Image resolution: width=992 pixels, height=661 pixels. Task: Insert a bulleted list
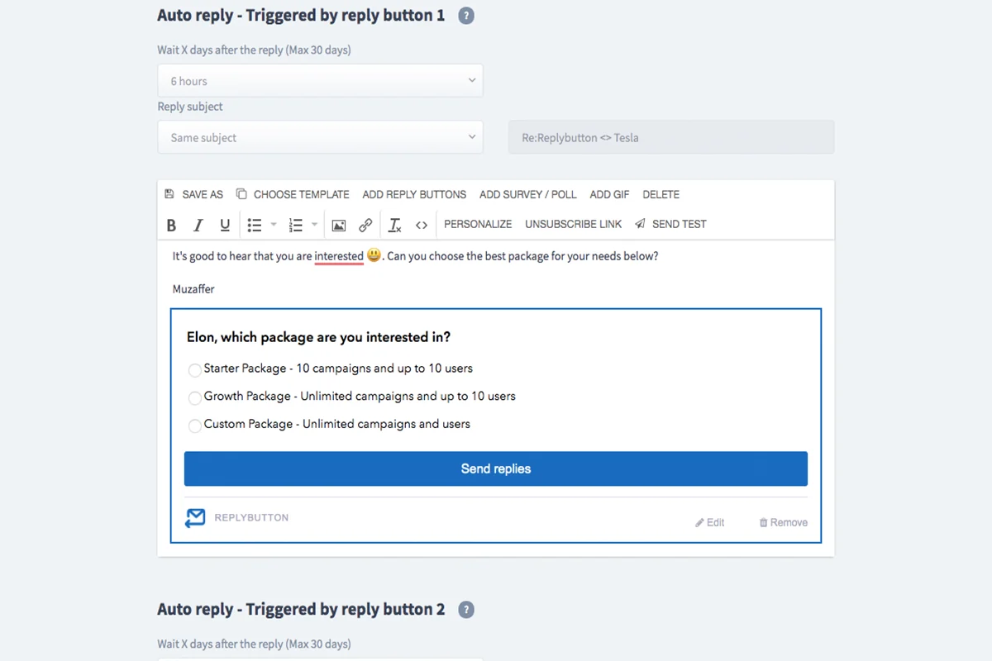click(255, 225)
